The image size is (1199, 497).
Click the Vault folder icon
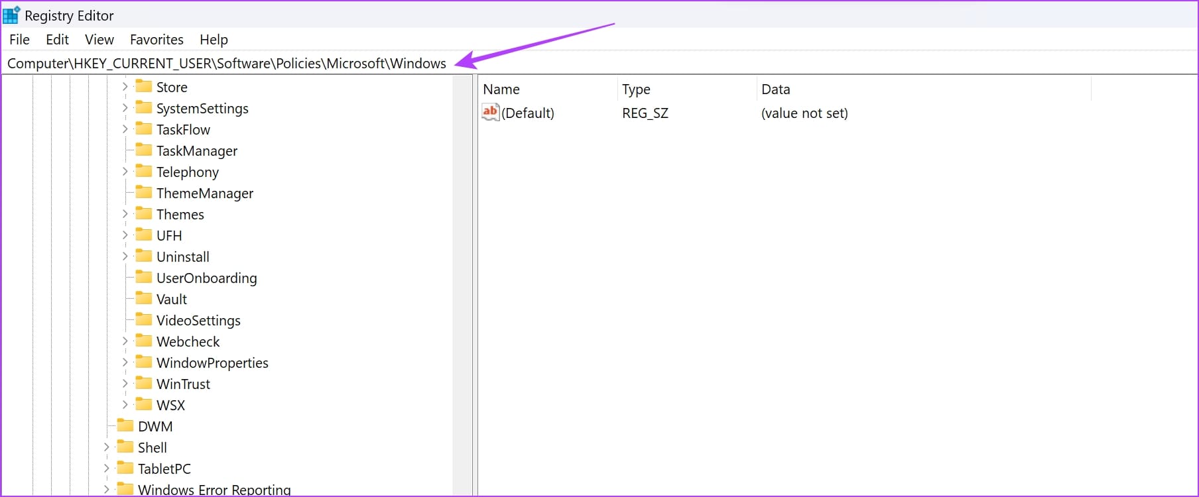[x=144, y=298]
